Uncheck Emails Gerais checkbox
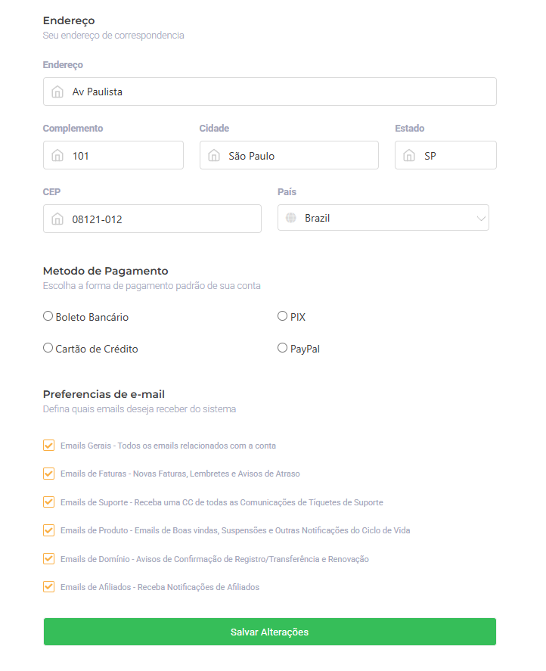Screen dimensions: 546x671 click(x=49, y=446)
